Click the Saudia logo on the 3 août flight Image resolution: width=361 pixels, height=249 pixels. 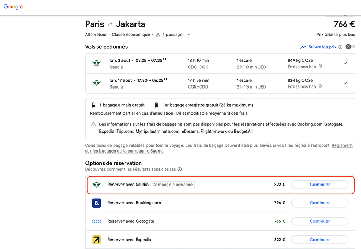[96, 63]
